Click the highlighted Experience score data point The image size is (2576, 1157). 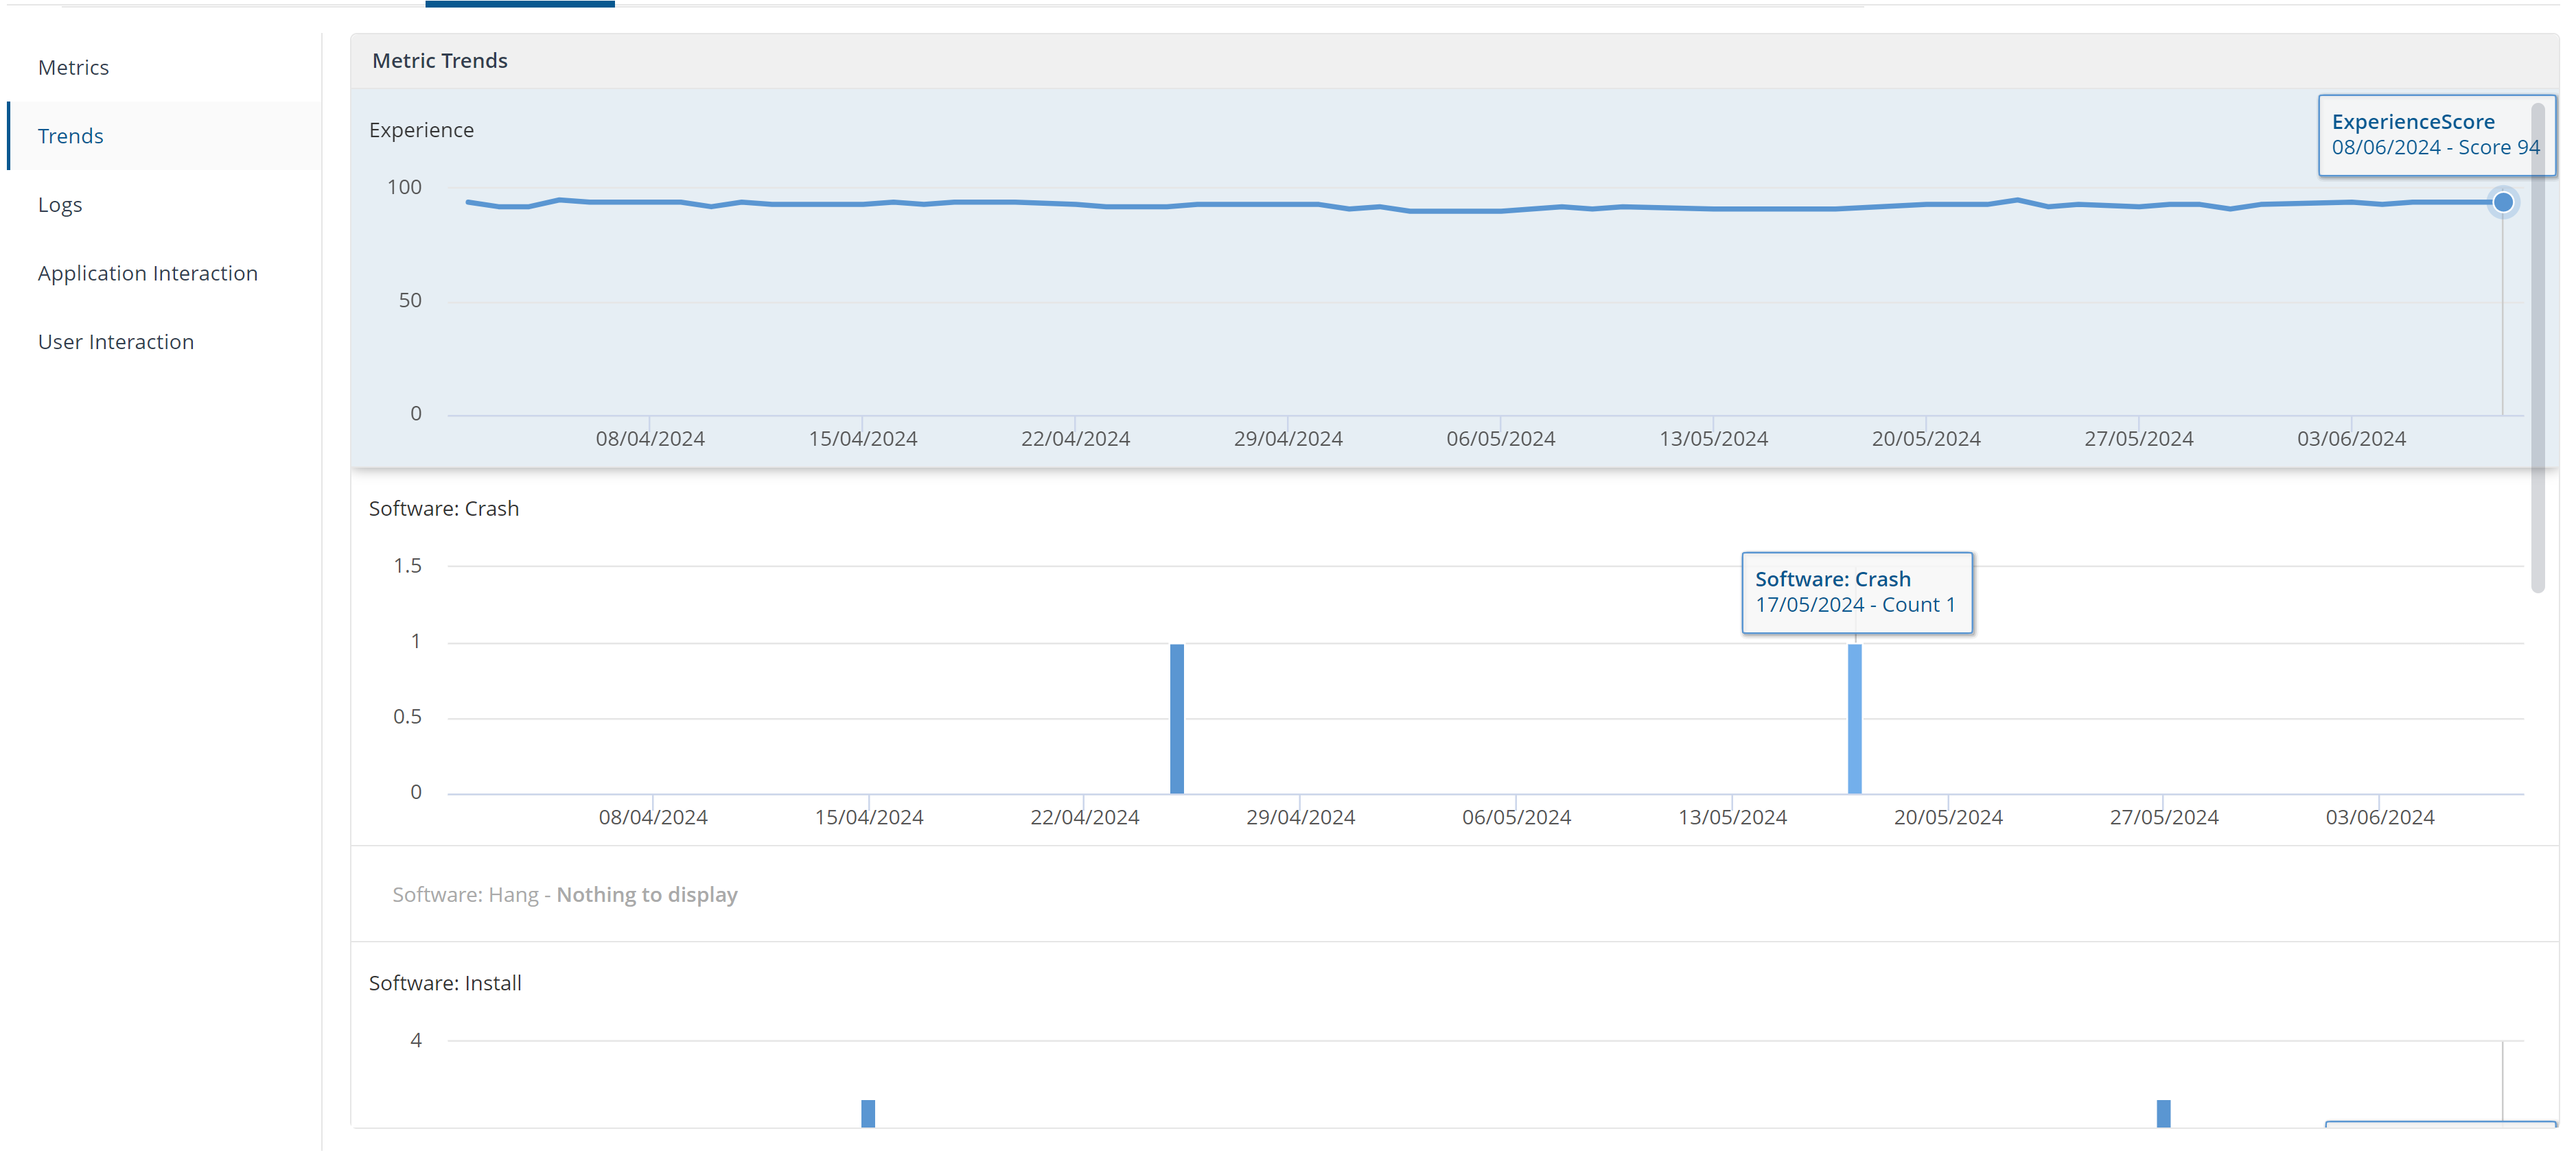[x=2502, y=203]
